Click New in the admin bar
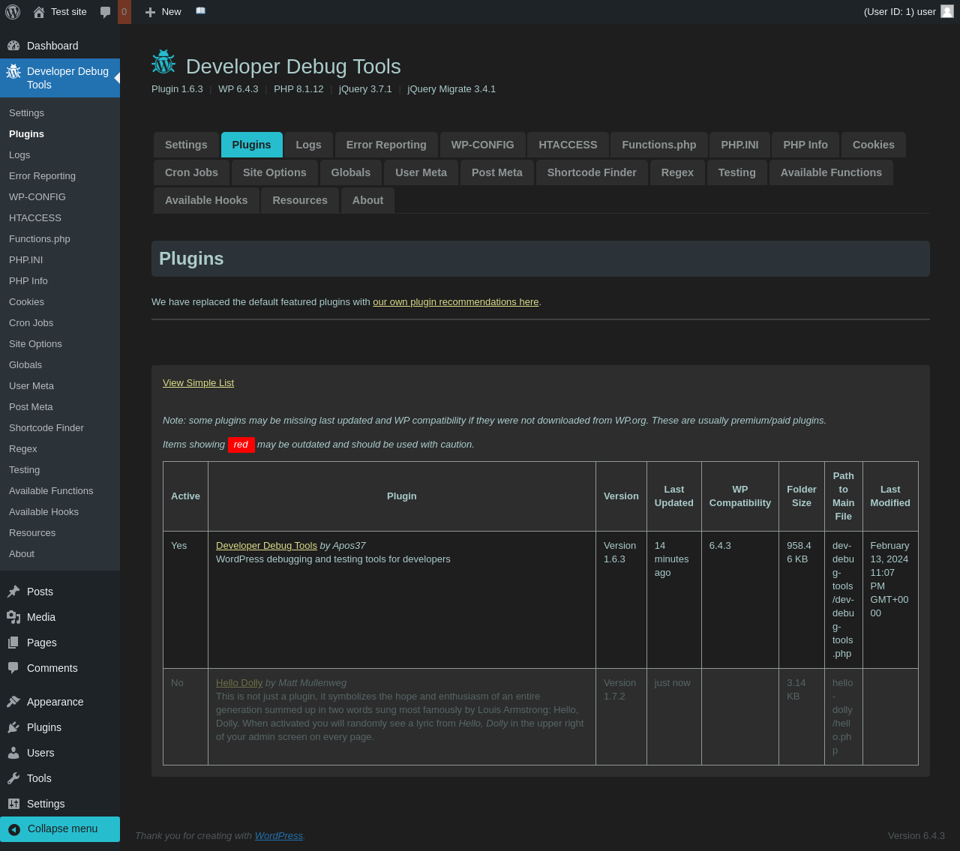 point(163,12)
